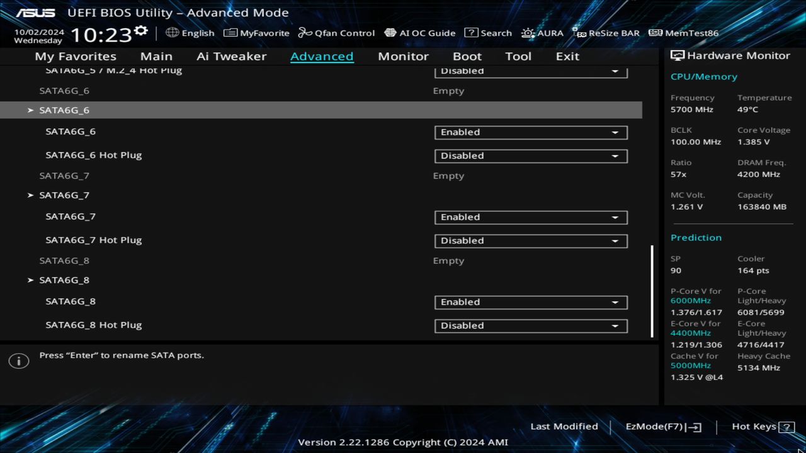
Task: Open the ReSize BAR feature
Action: pyautogui.click(x=606, y=33)
